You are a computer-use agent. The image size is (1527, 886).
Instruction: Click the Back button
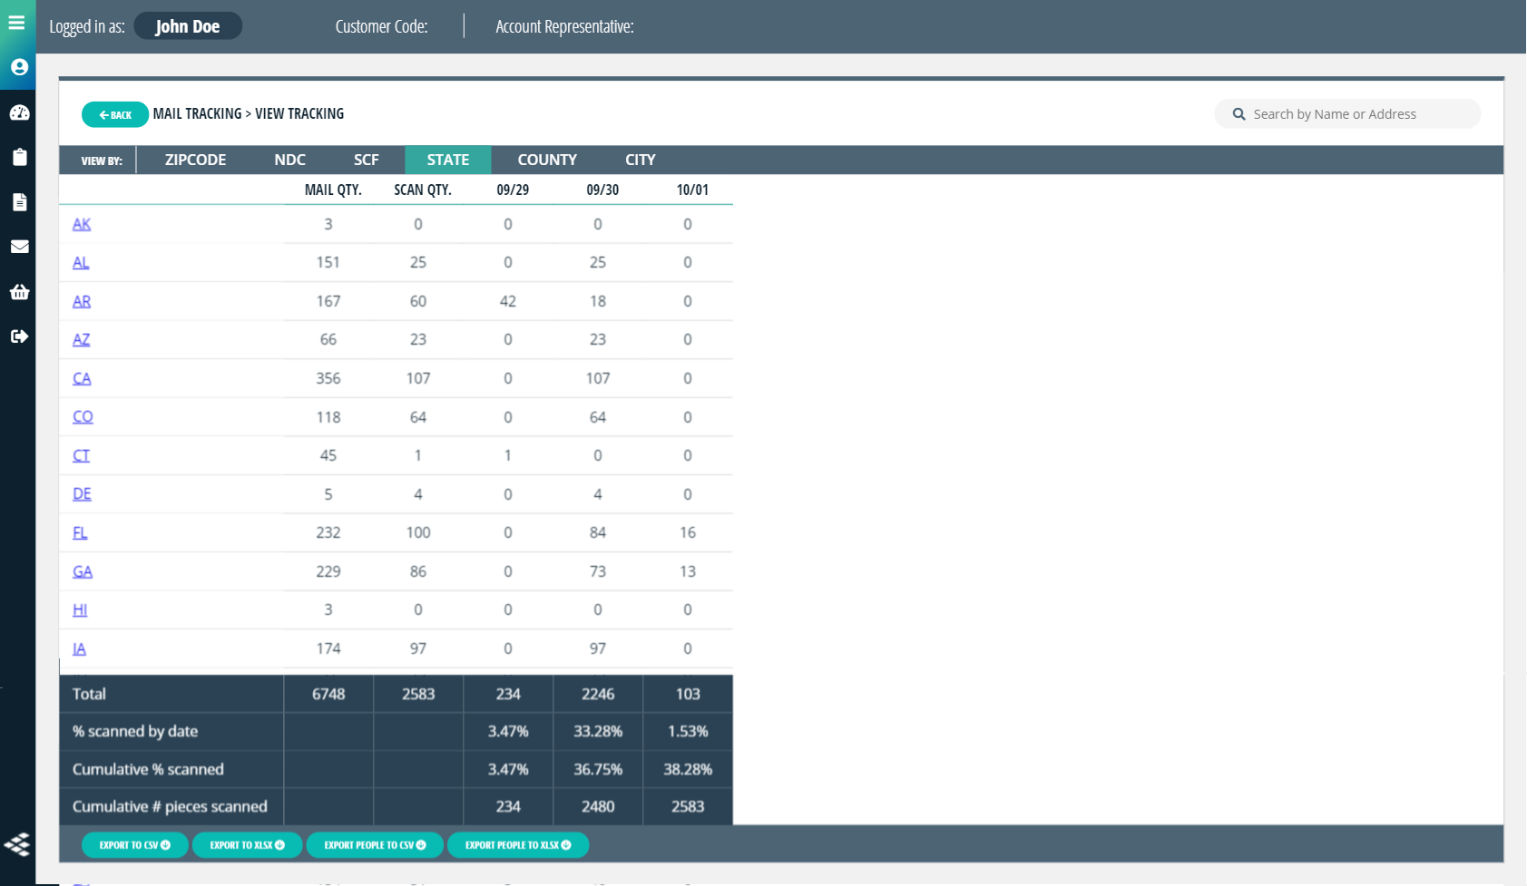pos(115,114)
